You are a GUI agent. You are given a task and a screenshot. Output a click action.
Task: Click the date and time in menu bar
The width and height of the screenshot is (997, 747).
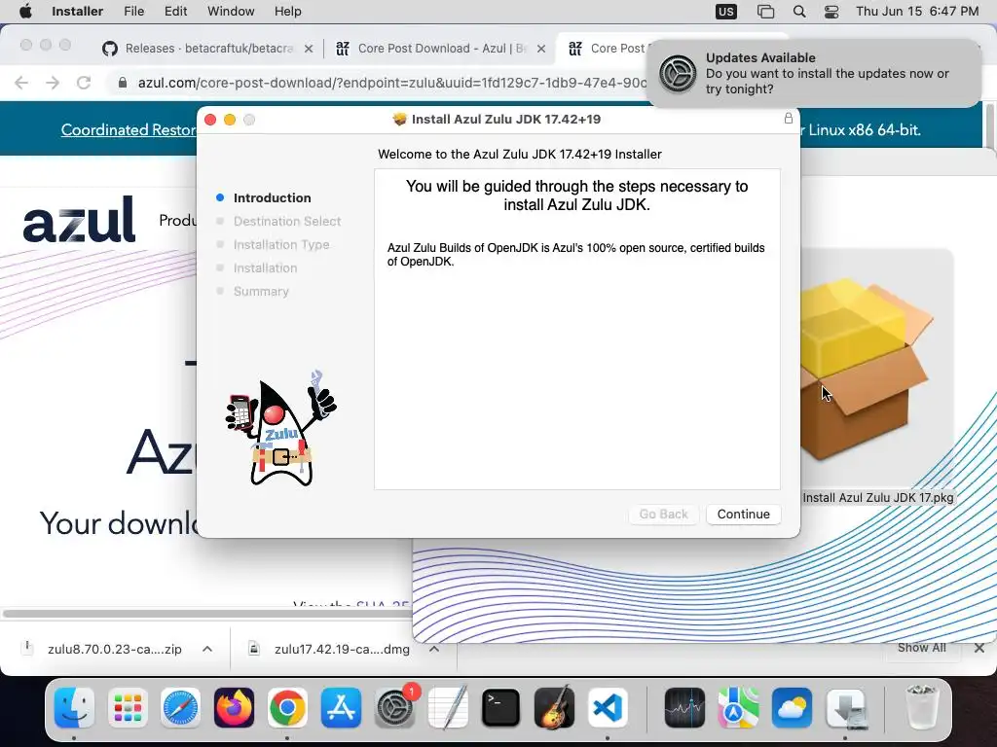tap(917, 12)
